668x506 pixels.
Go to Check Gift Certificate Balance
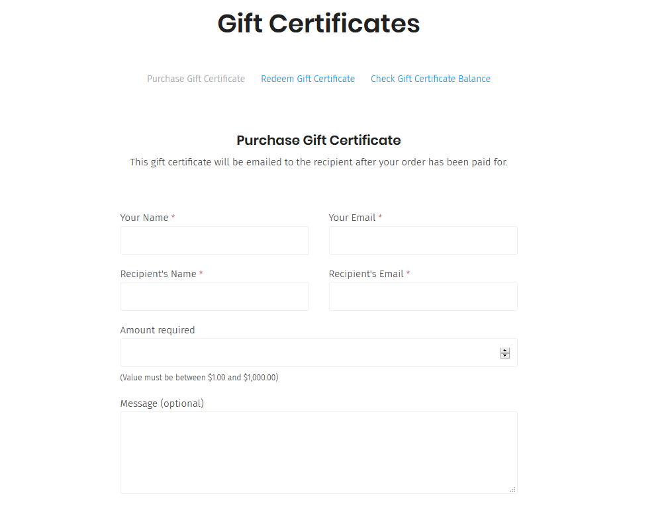pyautogui.click(x=430, y=79)
